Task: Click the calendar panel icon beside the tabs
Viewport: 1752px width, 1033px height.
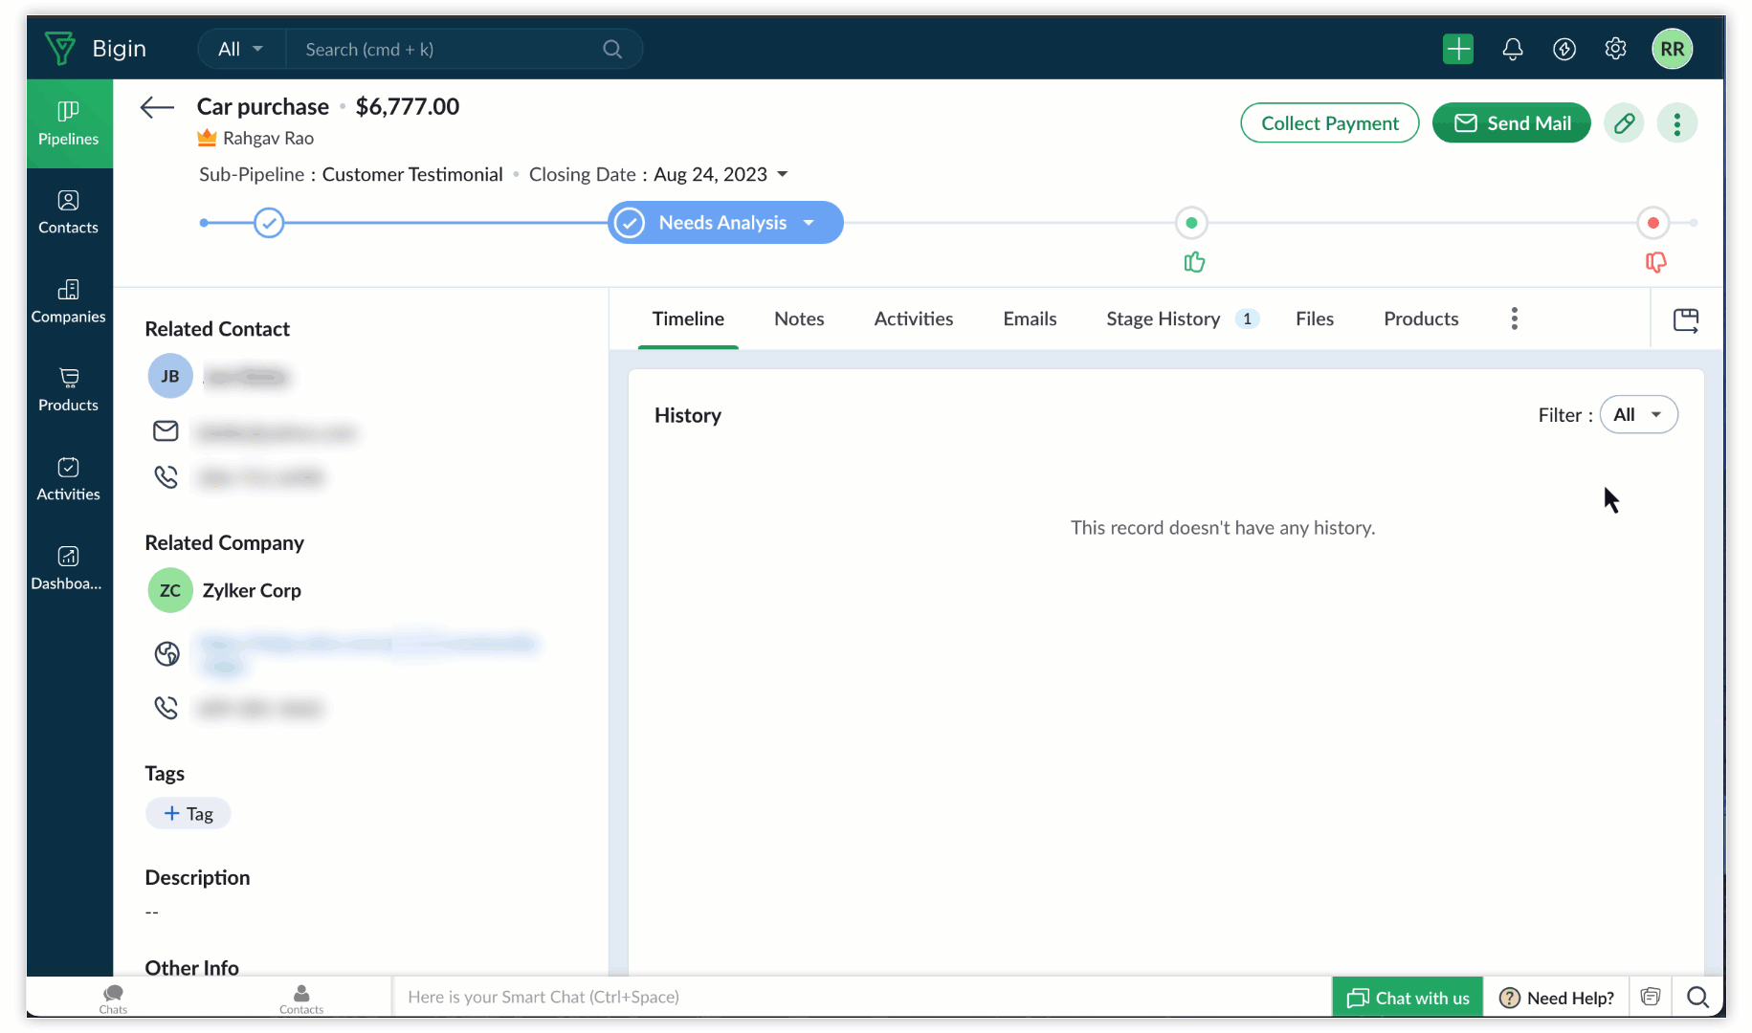Action: (x=1686, y=319)
